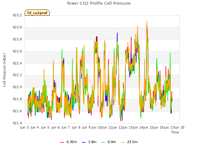The height and width of the screenshot is (148, 198).
Task: Toggle the 6.0m legend entry
Action: tap(109, 142)
